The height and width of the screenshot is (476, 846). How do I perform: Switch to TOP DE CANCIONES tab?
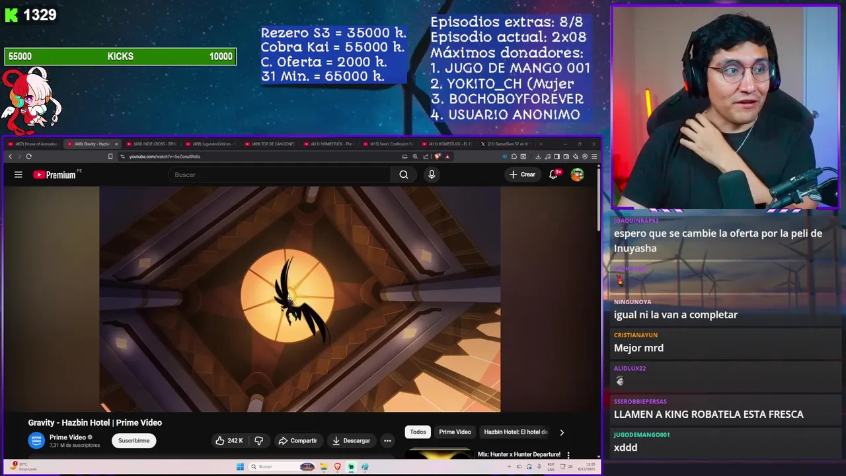pyautogui.click(x=268, y=143)
